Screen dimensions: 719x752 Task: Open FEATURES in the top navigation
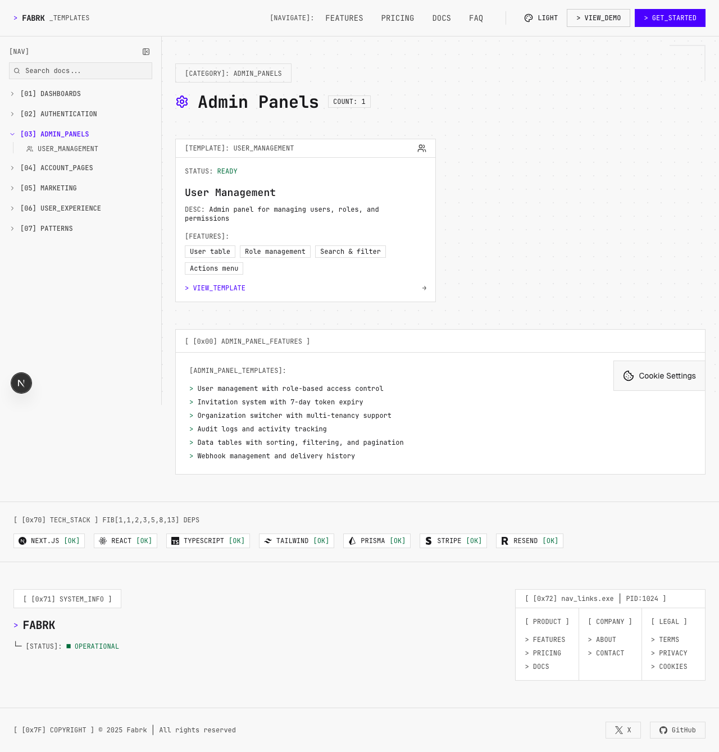pos(344,18)
